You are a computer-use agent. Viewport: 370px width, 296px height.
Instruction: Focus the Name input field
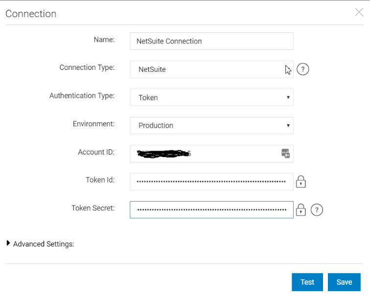[211, 41]
